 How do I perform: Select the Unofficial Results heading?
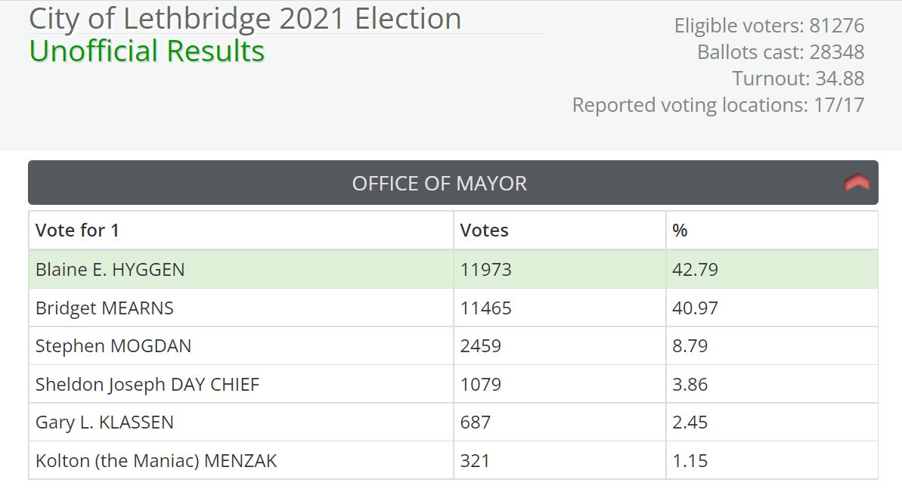click(x=147, y=51)
